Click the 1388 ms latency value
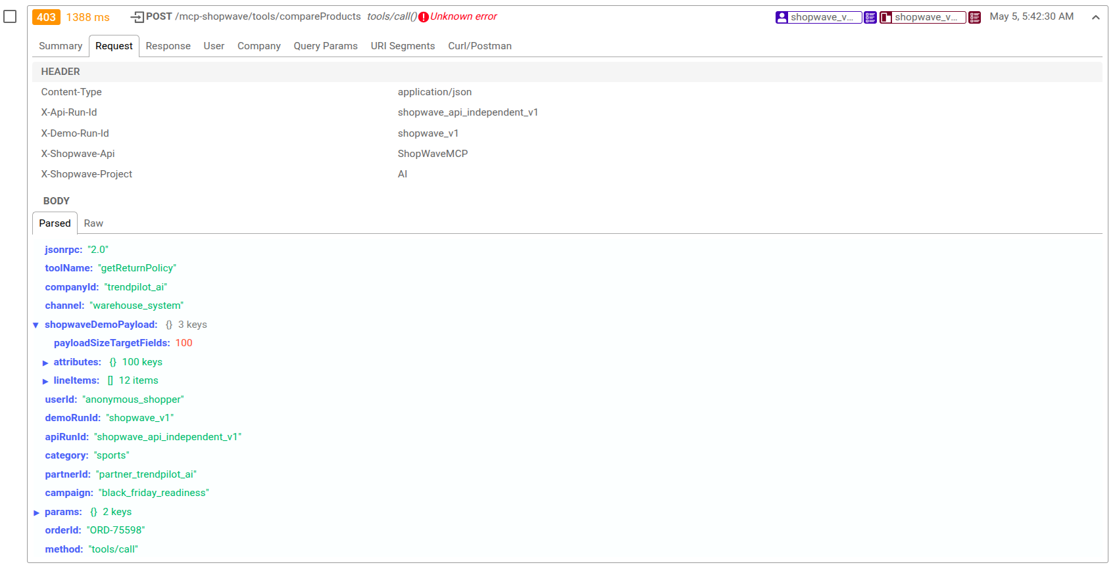The height and width of the screenshot is (567, 1117). point(88,17)
